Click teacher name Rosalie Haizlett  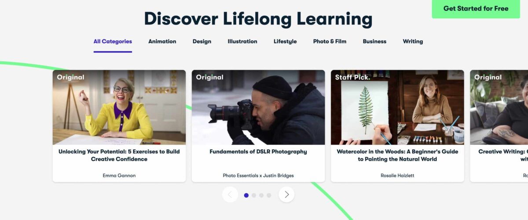click(397, 176)
